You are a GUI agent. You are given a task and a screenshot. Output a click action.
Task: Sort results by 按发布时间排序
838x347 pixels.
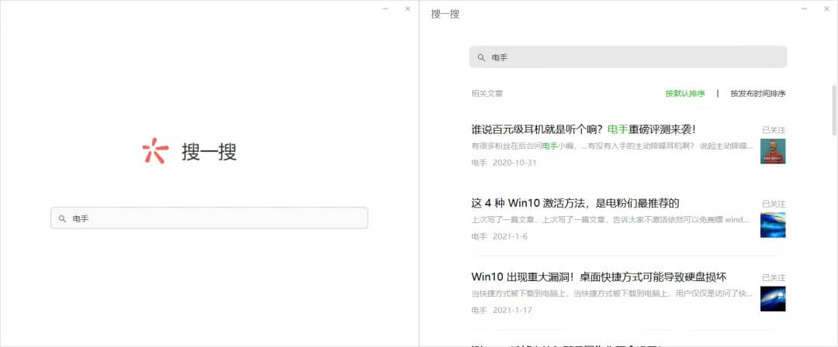click(x=758, y=94)
